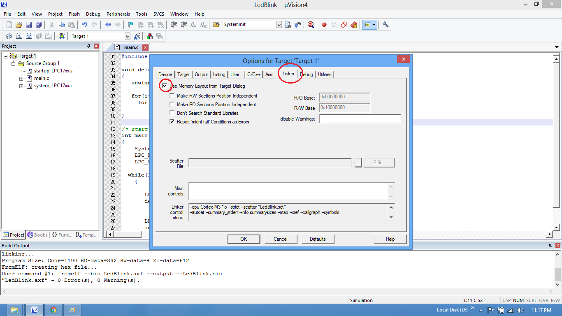Uncheck Use Memory Layout from Target Dialog
This screenshot has width=562, height=316.
coord(165,86)
